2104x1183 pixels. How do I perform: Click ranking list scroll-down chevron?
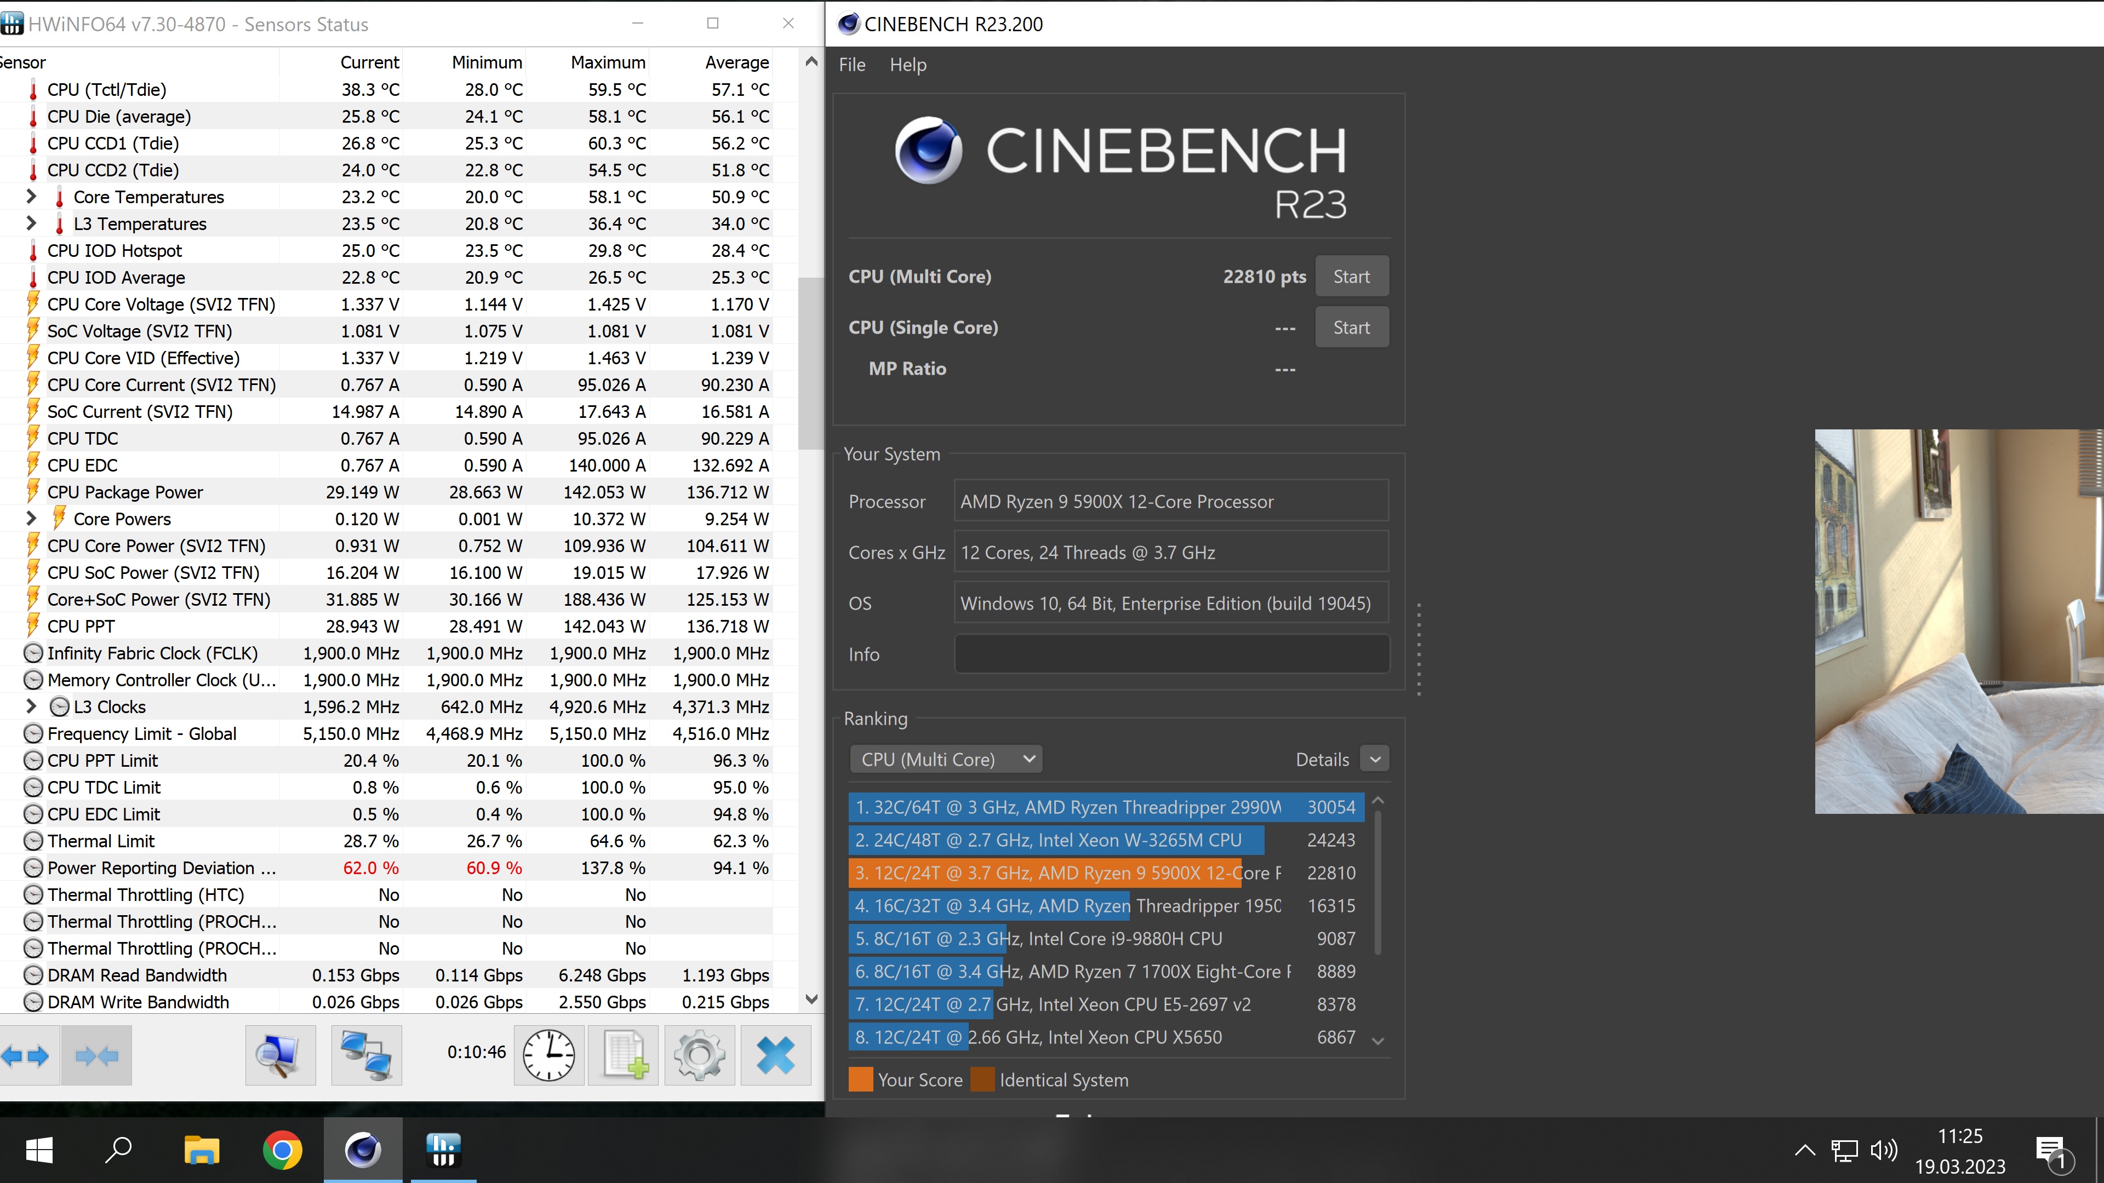(1378, 1040)
